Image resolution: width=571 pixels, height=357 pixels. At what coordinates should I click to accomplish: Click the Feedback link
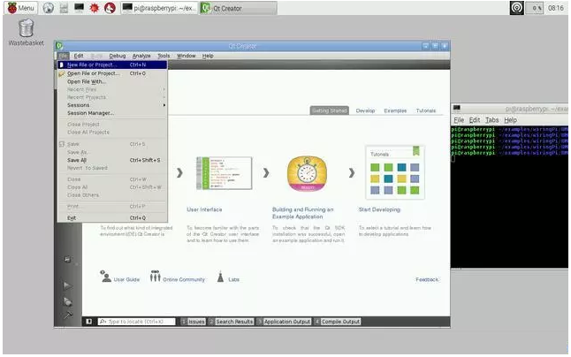[x=427, y=279]
